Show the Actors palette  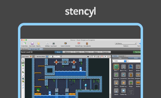point(134,58)
